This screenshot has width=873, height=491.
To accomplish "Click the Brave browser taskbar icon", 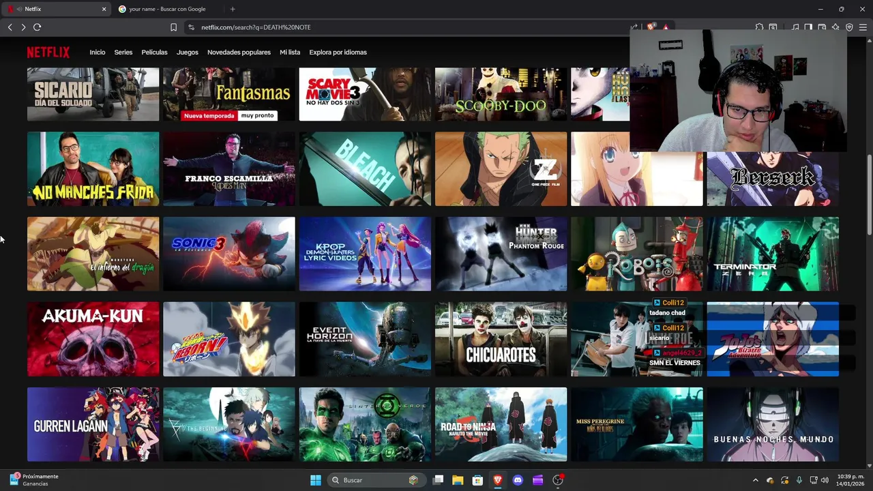I will [x=497, y=480].
